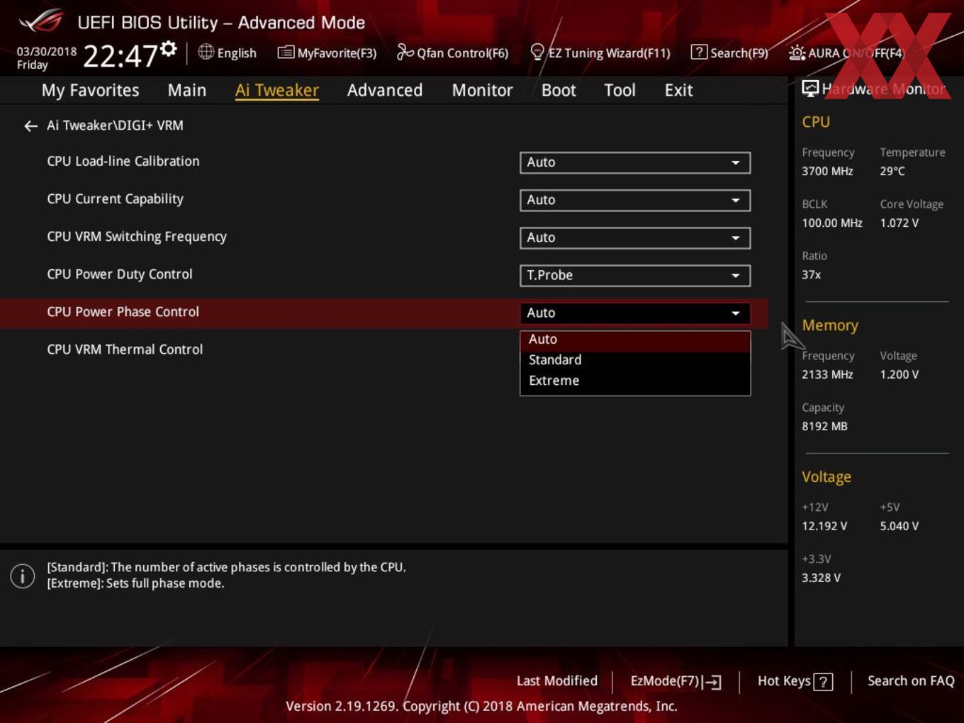Open date and time settings gear

(169, 48)
